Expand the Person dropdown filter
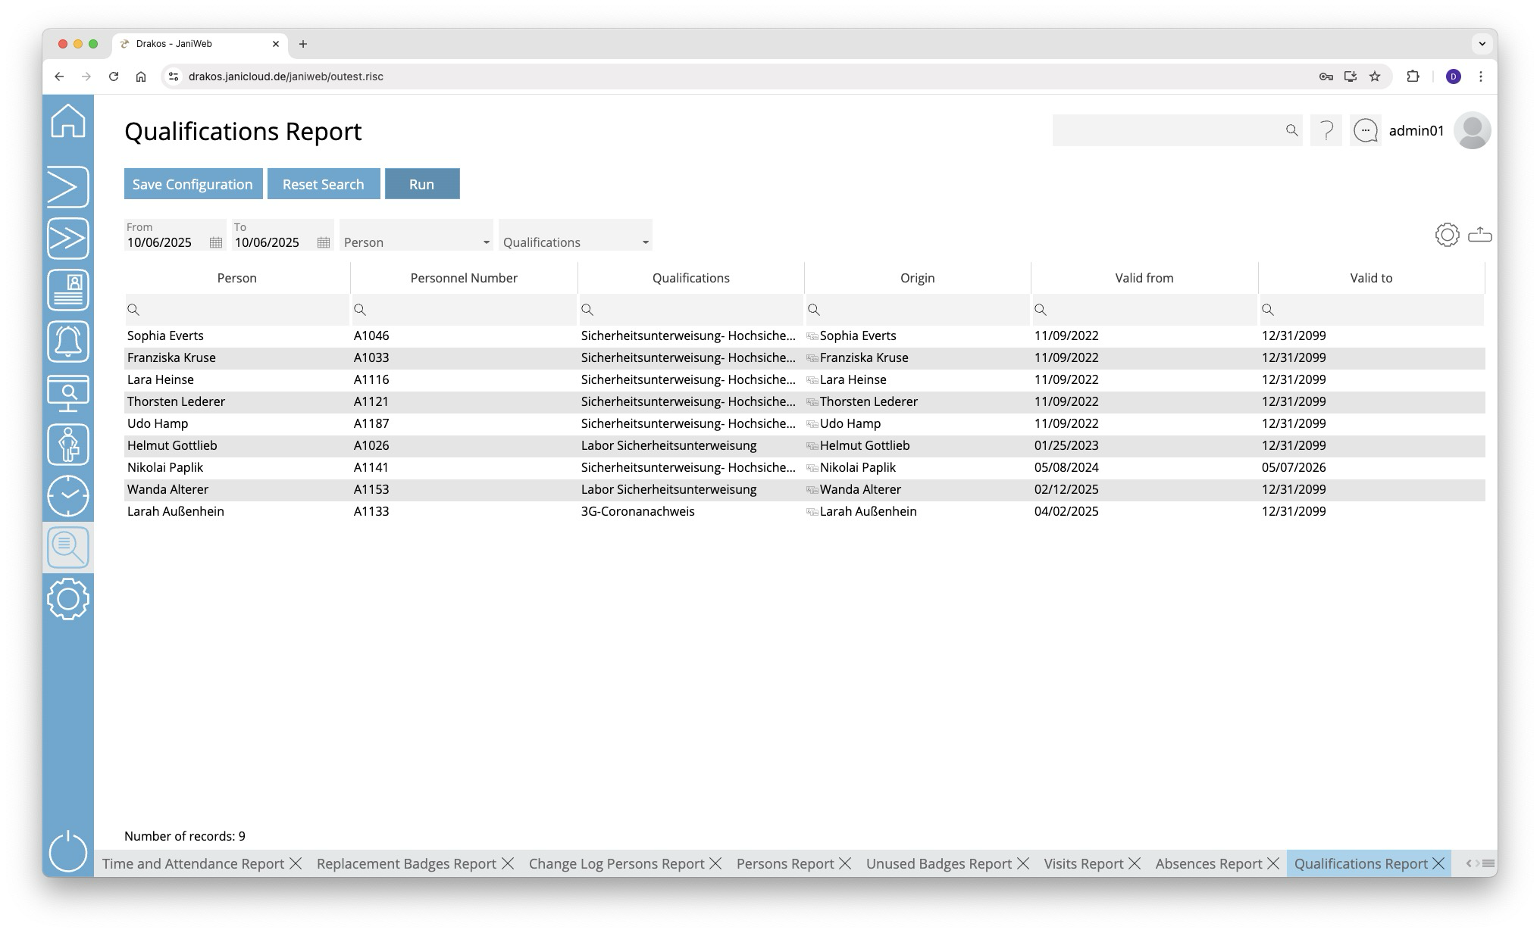Viewport: 1540px width, 933px height. click(486, 242)
